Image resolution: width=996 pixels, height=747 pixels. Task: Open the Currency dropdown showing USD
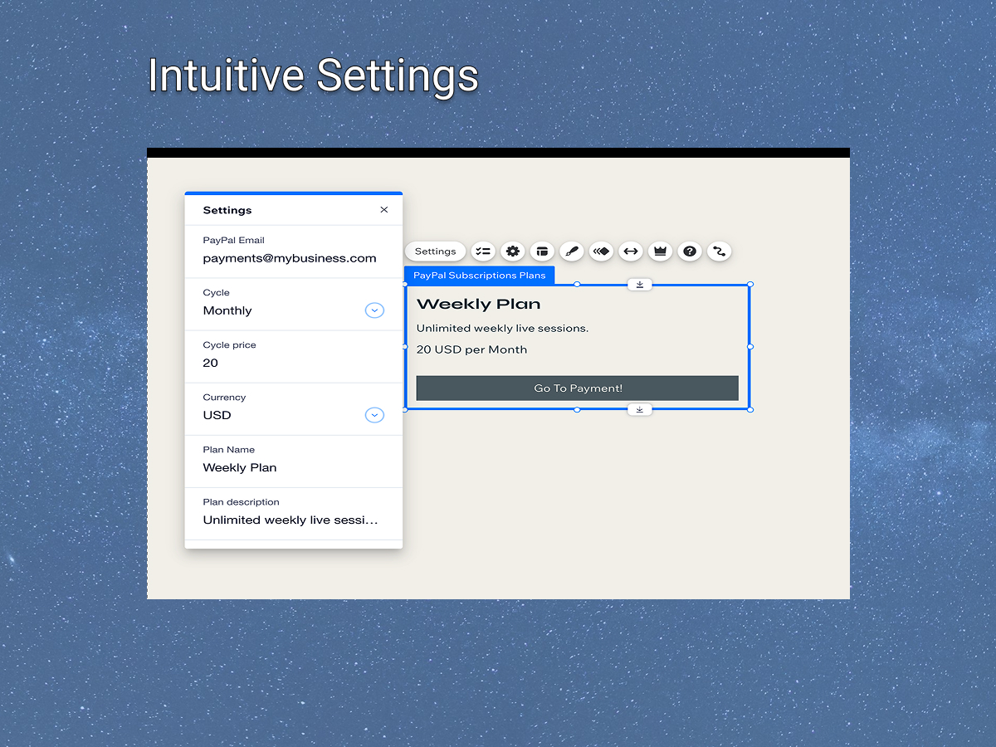tap(375, 415)
